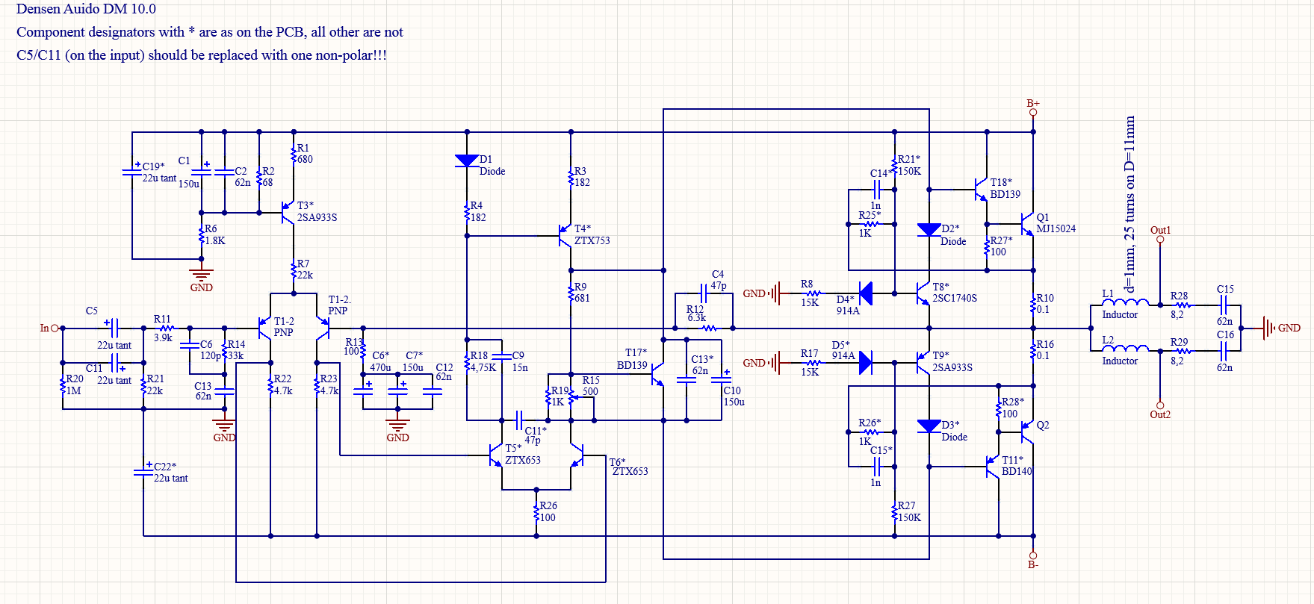
Task: Select the 'R1' 680 resistor label
Action: coord(303,148)
